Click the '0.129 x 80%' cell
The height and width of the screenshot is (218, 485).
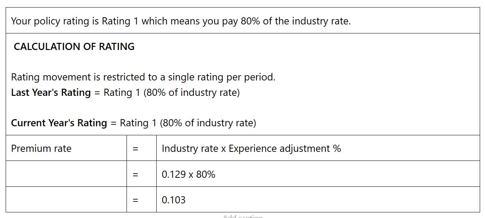coord(188,174)
